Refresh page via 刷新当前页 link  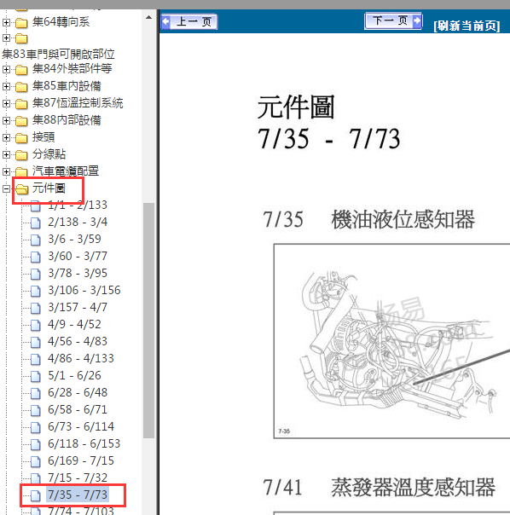[467, 26]
